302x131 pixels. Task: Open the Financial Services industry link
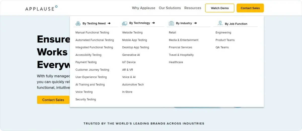180,47
